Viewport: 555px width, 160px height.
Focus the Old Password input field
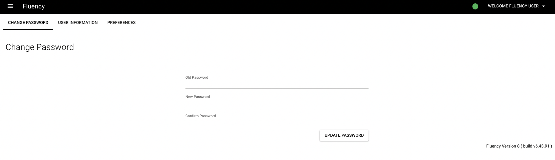point(277,84)
